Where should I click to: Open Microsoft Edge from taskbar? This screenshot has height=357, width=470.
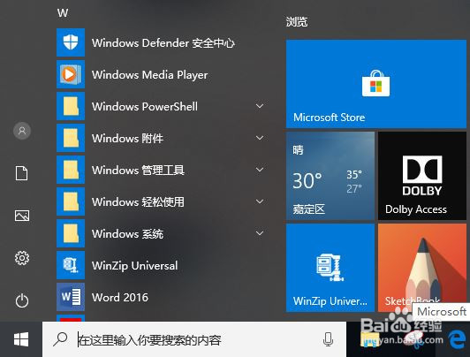point(457,340)
